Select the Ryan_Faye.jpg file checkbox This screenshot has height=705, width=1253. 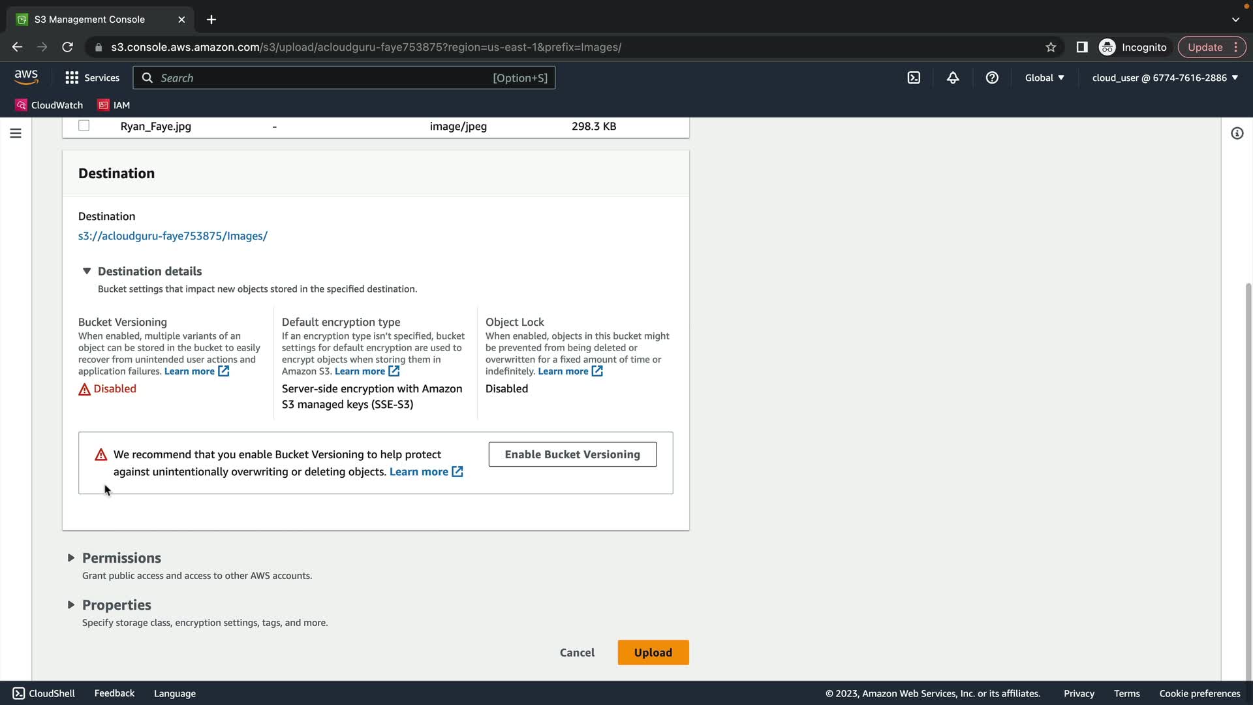[x=84, y=125]
